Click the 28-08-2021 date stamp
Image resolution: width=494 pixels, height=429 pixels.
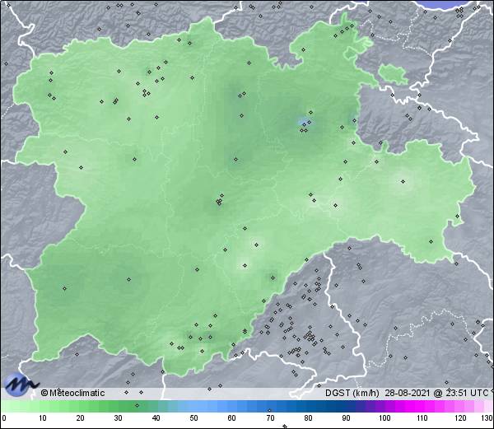pos(408,393)
